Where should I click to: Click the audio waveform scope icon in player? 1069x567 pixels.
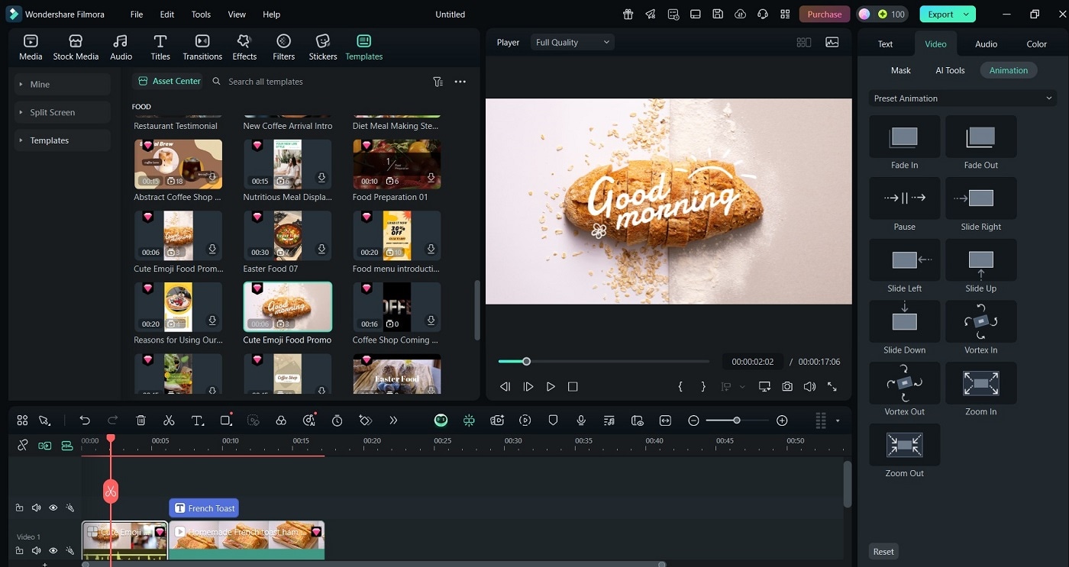(x=832, y=43)
